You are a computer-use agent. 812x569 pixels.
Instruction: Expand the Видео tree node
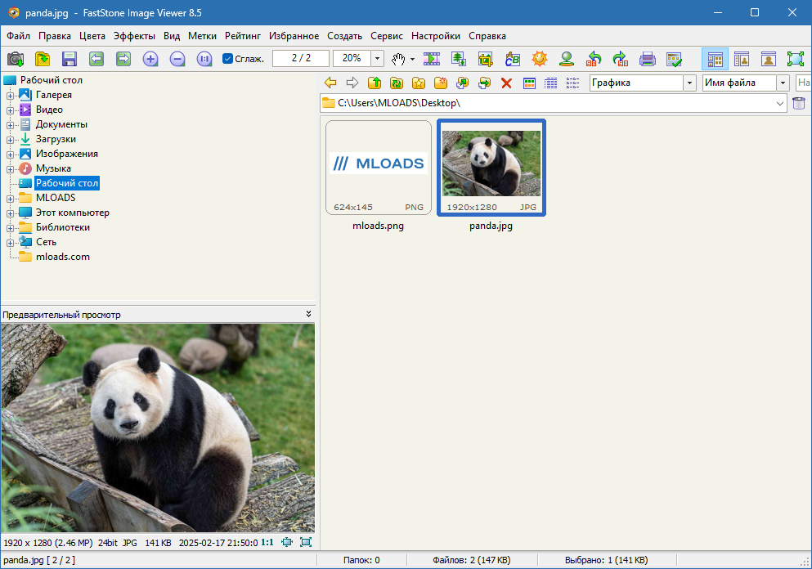[10, 110]
